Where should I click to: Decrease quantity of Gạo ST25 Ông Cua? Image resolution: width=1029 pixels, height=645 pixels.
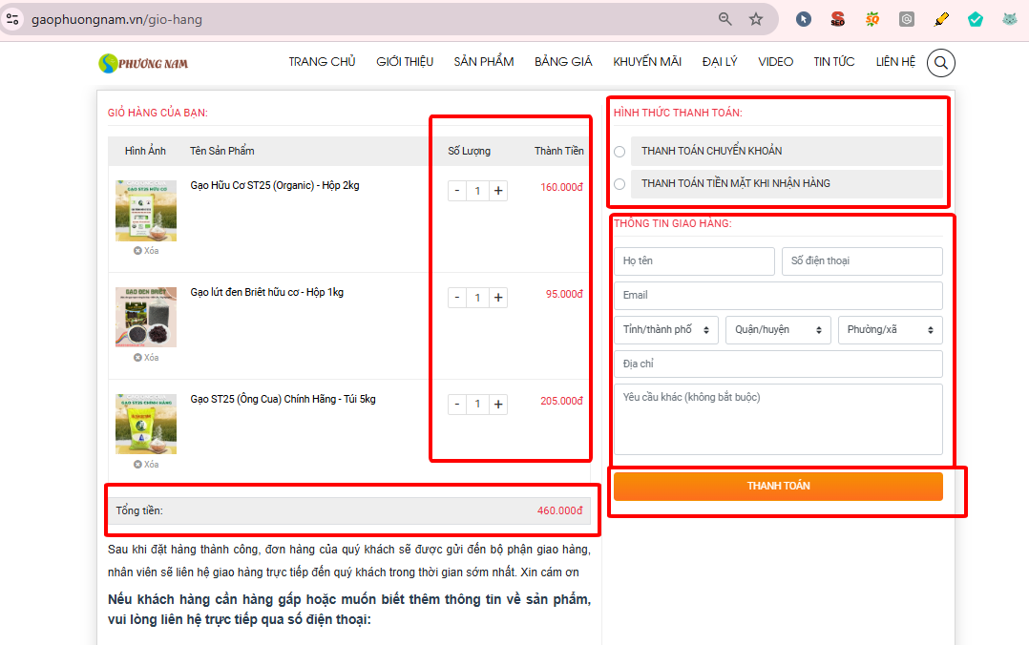[457, 405]
